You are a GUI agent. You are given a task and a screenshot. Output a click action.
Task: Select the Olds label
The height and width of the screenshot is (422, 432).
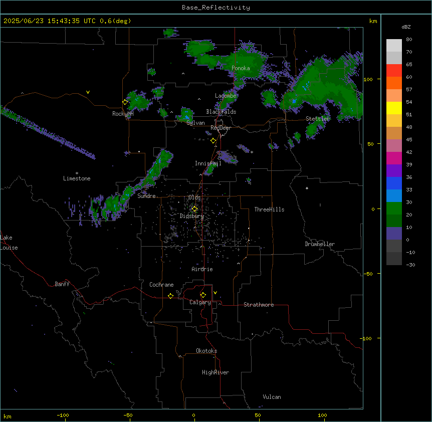[194, 197]
